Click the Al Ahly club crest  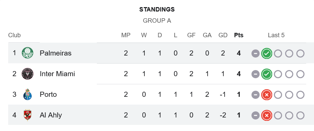coord(28,115)
